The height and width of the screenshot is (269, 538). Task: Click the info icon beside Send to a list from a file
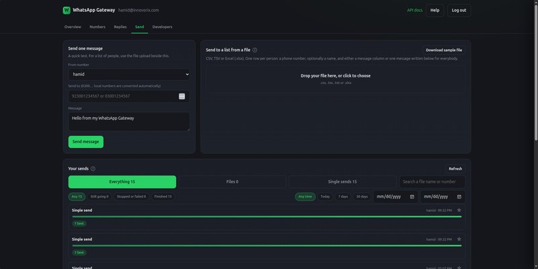(255, 50)
